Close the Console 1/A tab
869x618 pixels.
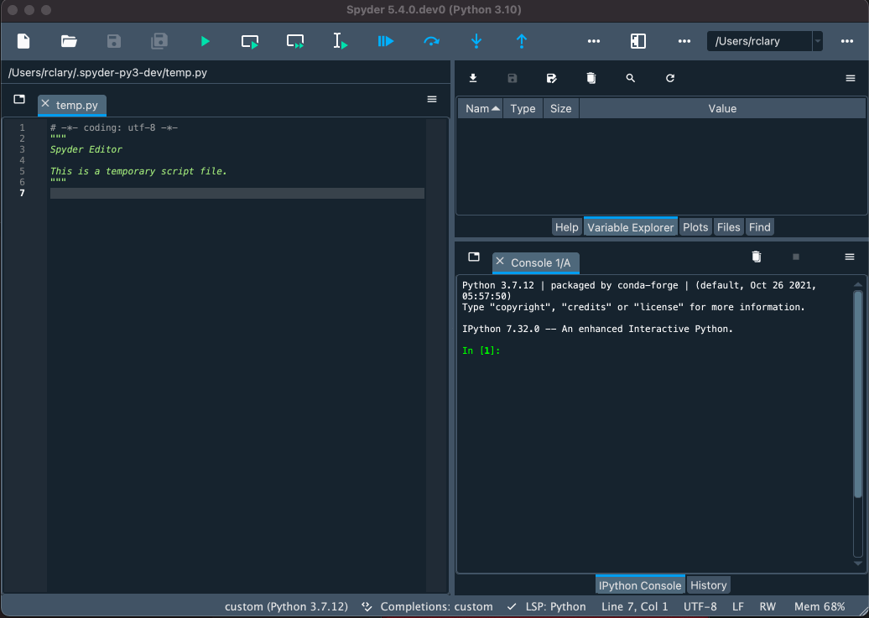(500, 261)
